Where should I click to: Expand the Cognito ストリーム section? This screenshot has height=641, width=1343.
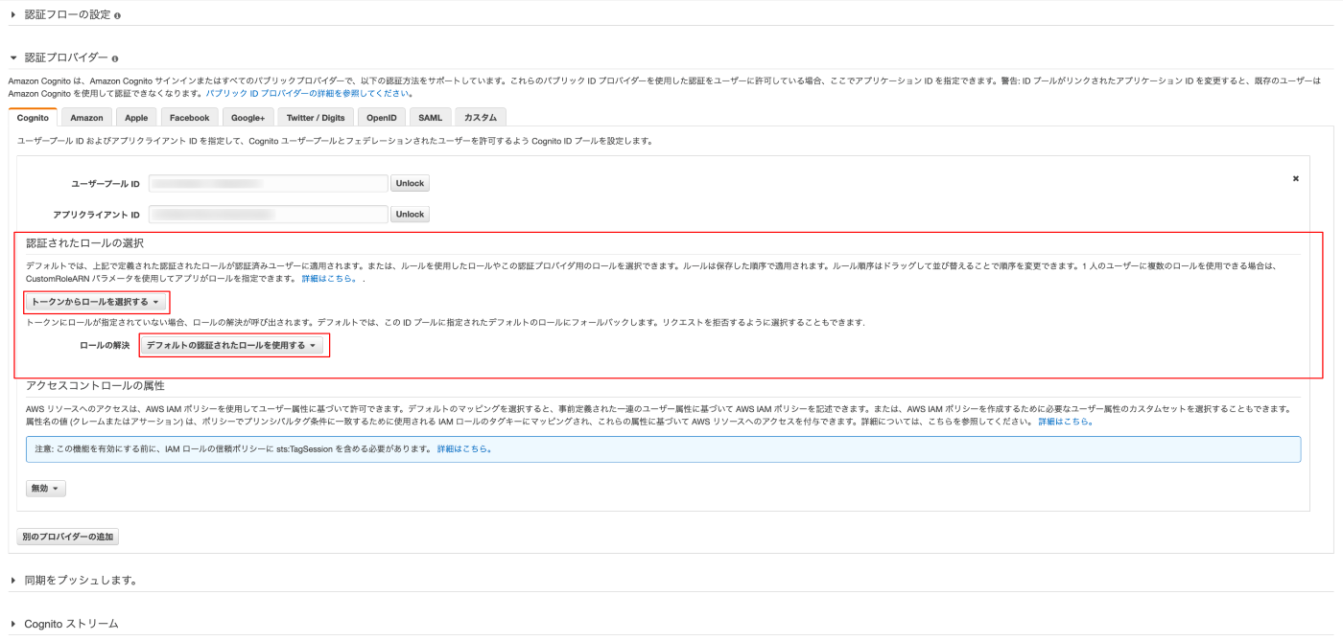pos(13,624)
